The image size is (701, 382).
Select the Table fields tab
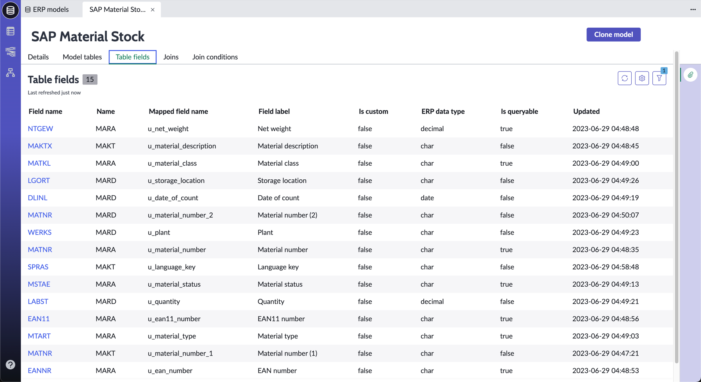point(132,57)
